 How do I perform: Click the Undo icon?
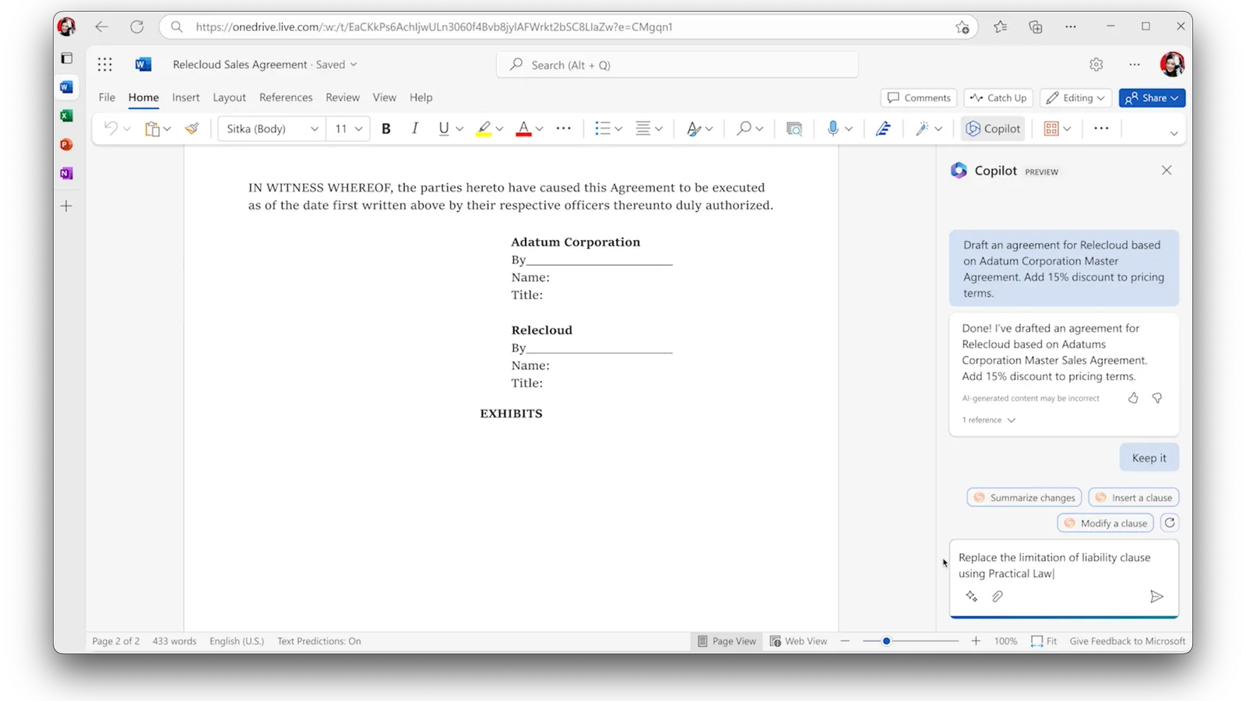tap(111, 129)
